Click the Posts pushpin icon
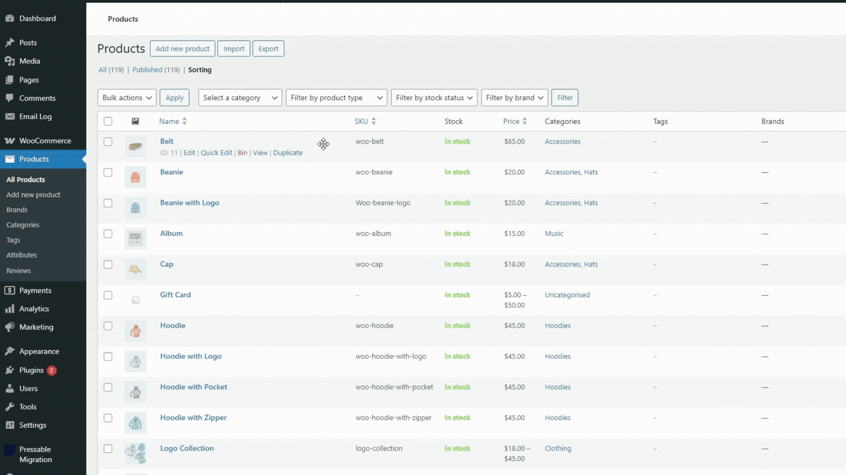The width and height of the screenshot is (846, 475). click(10, 43)
